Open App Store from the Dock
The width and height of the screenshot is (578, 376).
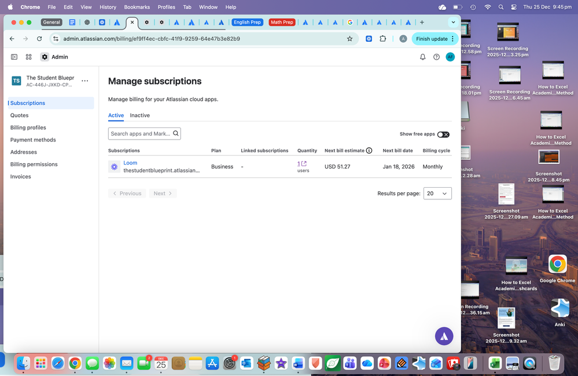pyautogui.click(x=212, y=363)
